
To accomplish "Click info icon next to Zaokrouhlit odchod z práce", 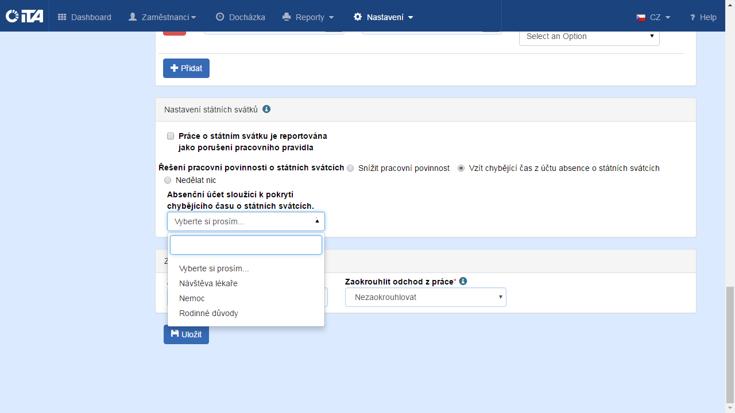I will click(463, 282).
